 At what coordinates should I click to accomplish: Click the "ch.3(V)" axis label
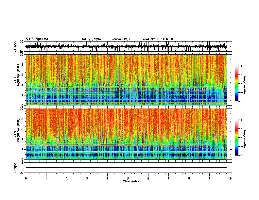click(x=16, y=168)
